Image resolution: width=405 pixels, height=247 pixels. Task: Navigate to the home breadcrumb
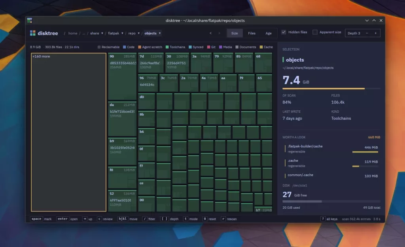[x=73, y=33]
